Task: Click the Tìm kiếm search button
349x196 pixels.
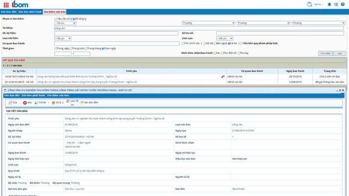Action: click(326, 54)
